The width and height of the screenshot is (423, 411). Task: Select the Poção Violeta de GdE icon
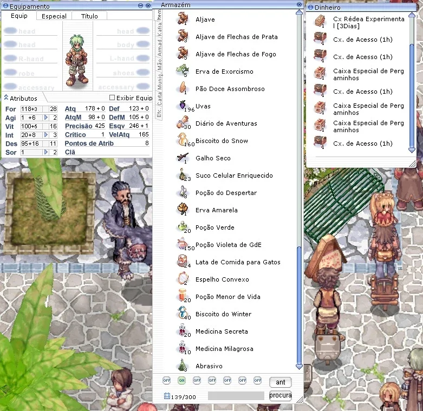click(183, 244)
